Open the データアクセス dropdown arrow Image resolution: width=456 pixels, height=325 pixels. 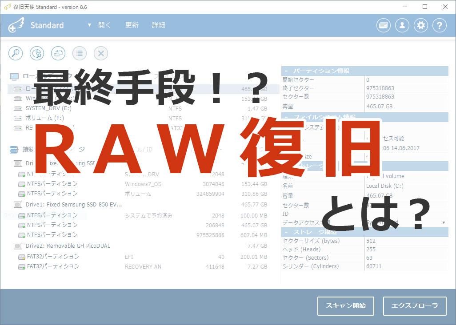[443, 223]
